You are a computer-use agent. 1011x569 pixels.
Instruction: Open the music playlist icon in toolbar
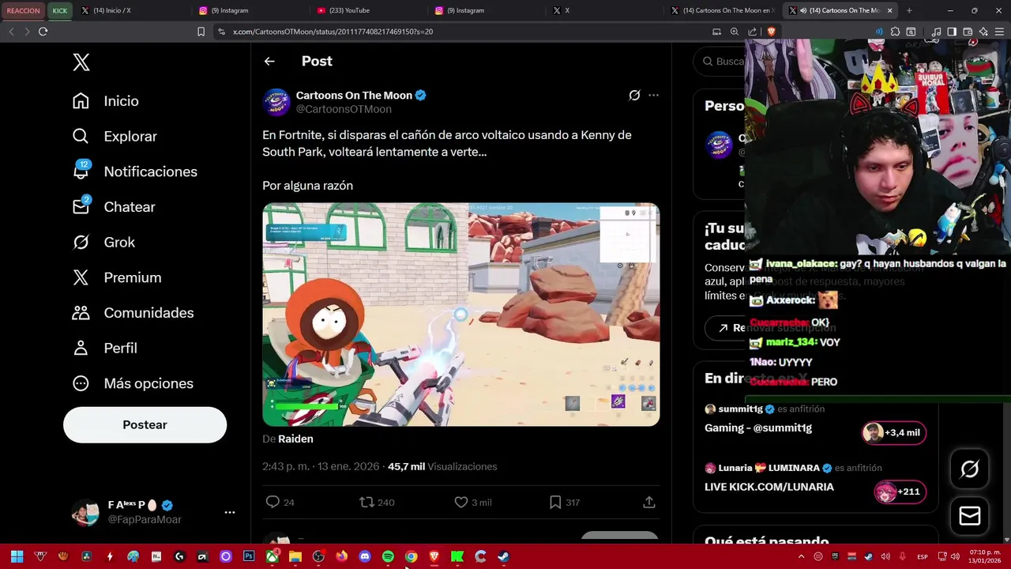pyautogui.click(x=936, y=32)
